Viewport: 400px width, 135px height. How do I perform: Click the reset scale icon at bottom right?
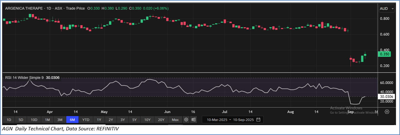click(387, 112)
